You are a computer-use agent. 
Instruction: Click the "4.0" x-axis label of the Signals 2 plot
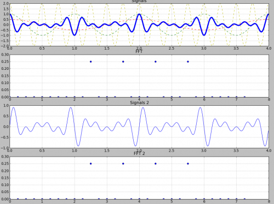tap(269, 151)
